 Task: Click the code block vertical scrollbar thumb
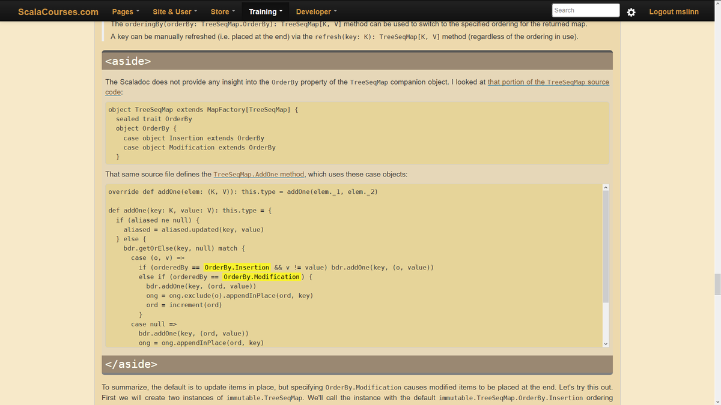coord(606,248)
